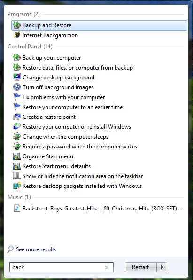193x280 pixels.
Task: Select Restore your computer to an earlier time
Action: [x=72, y=107]
